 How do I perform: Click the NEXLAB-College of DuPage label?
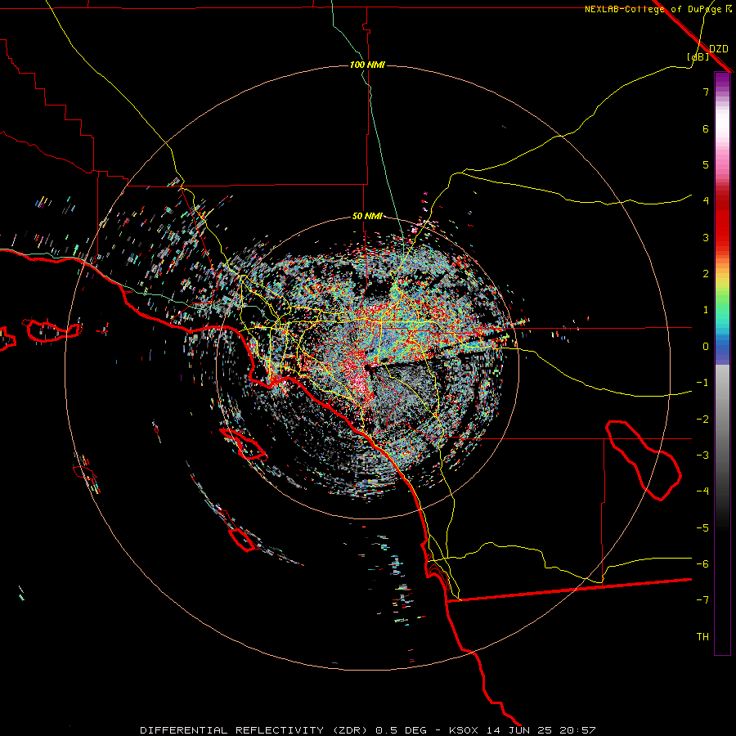(x=653, y=9)
